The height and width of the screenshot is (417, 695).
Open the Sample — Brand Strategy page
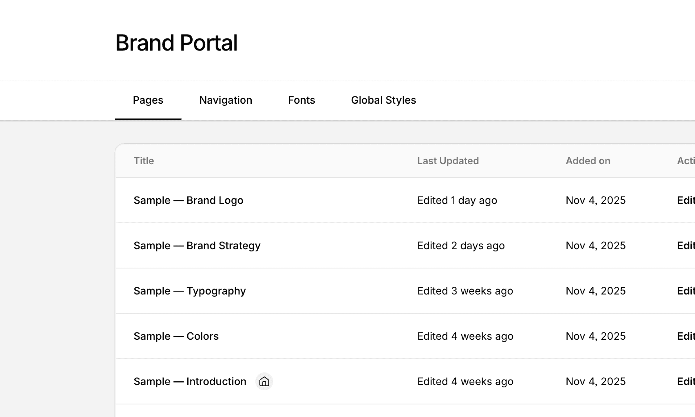(x=197, y=246)
